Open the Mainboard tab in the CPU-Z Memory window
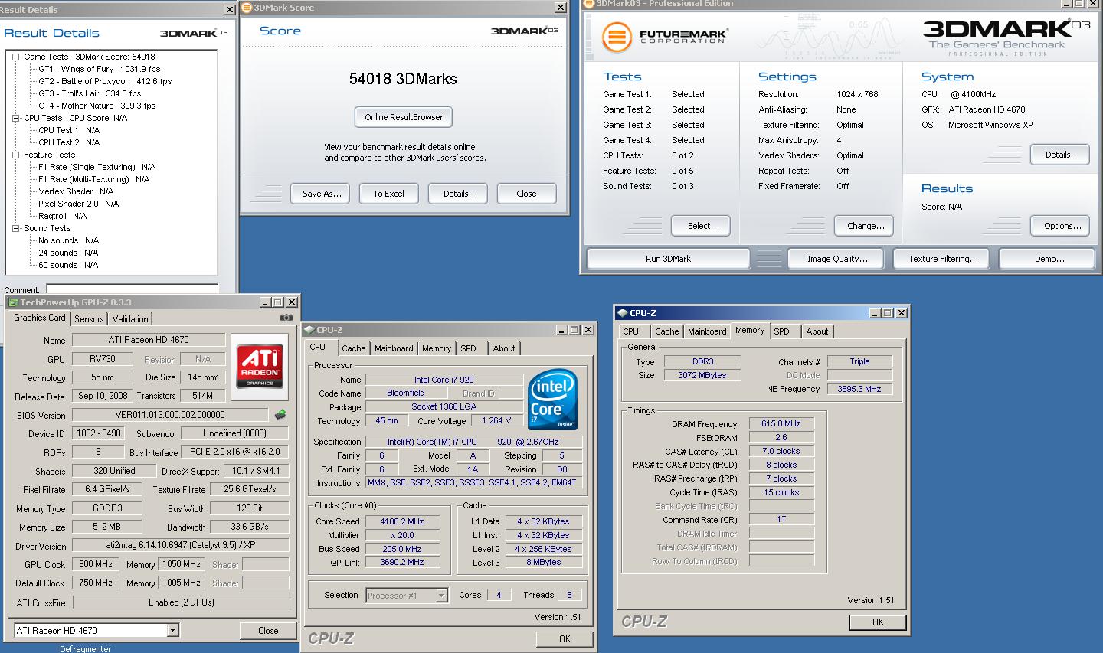Screen dimensions: 1103x653 click(707, 331)
